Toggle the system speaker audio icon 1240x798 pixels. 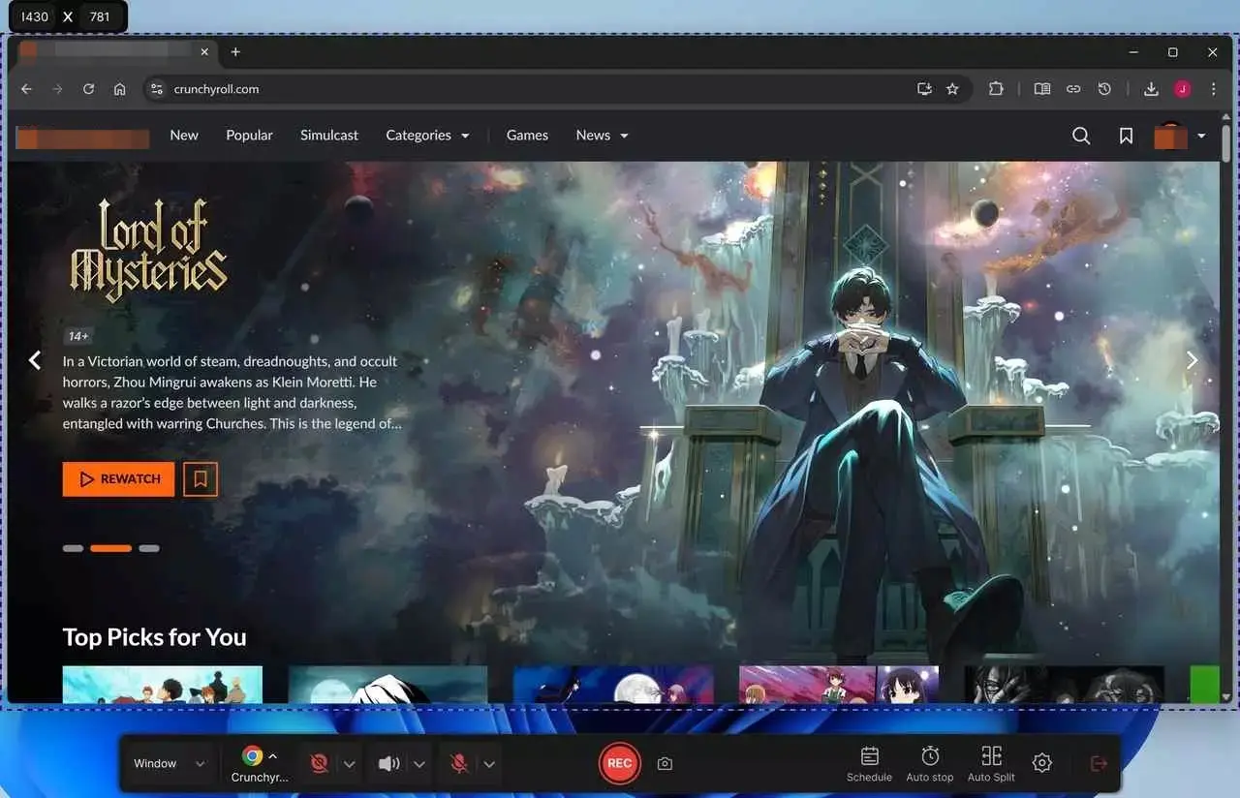(388, 764)
